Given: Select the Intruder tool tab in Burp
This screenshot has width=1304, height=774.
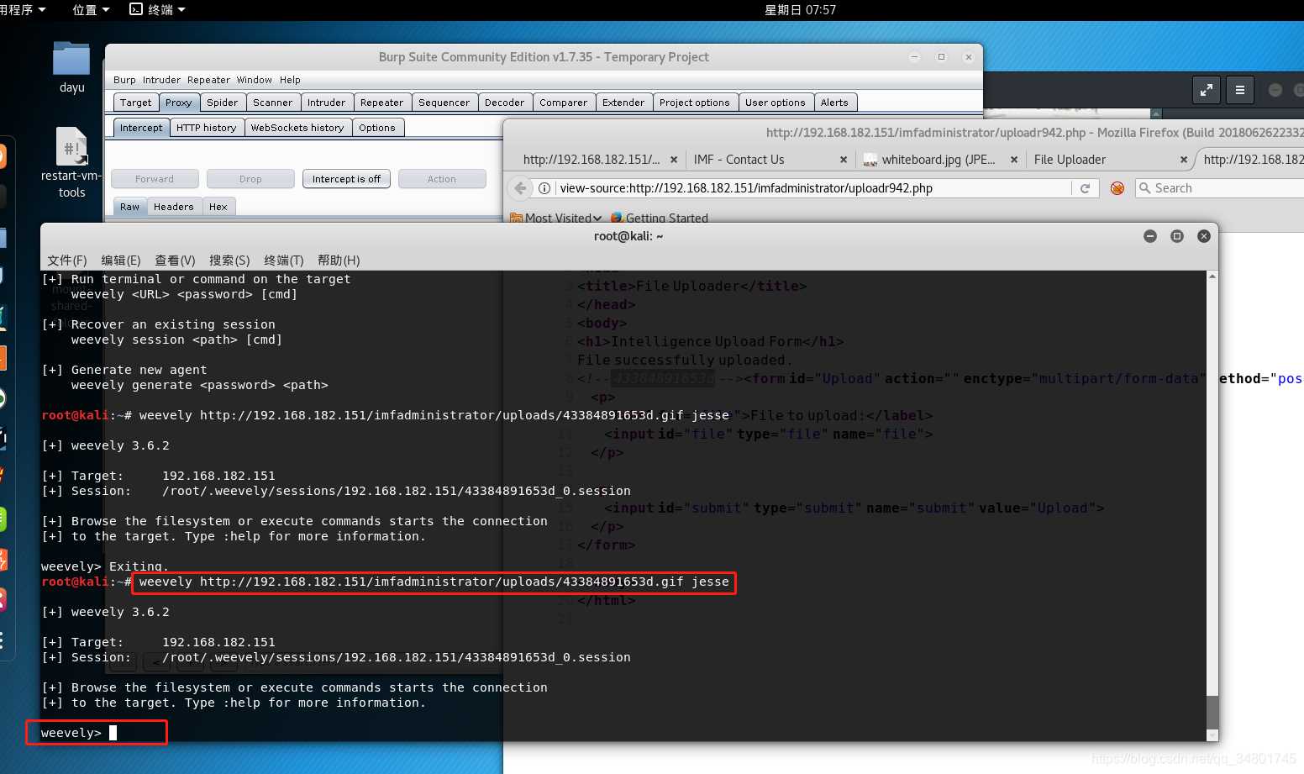Looking at the screenshot, I should (x=326, y=103).
